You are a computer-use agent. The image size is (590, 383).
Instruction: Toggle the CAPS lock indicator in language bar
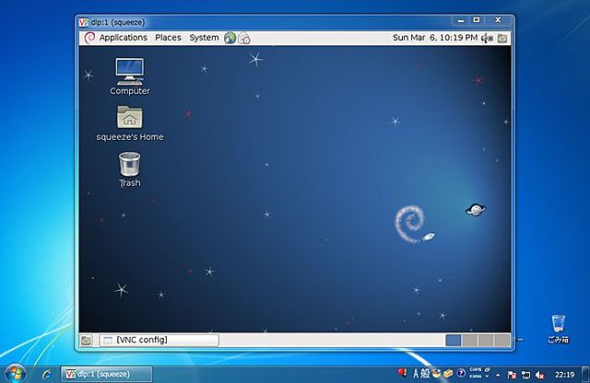(476, 370)
